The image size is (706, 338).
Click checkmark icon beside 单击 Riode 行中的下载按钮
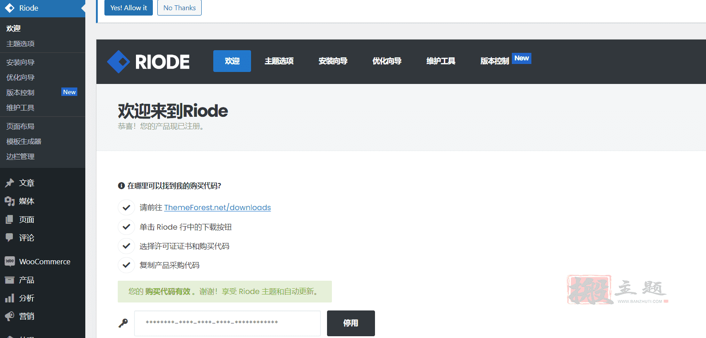(126, 227)
